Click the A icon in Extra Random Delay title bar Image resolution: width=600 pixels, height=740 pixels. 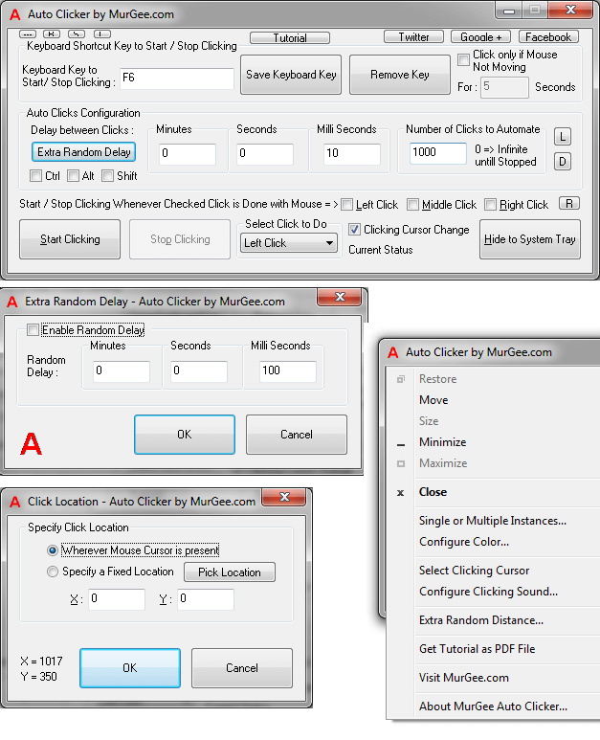click(x=12, y=302)
